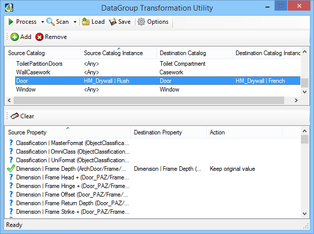The width and height of the screenshot is (314, 234).
Task: Sort by Source Catalog column header
Action: click(42, 53)
